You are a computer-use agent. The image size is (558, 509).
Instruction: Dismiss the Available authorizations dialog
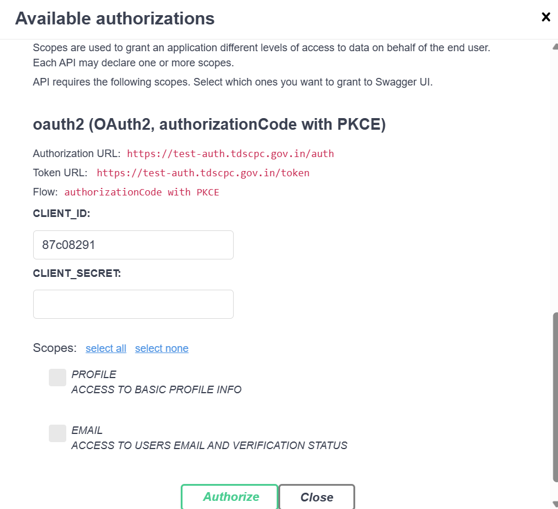pyautogui.click(x=546, y=17)
